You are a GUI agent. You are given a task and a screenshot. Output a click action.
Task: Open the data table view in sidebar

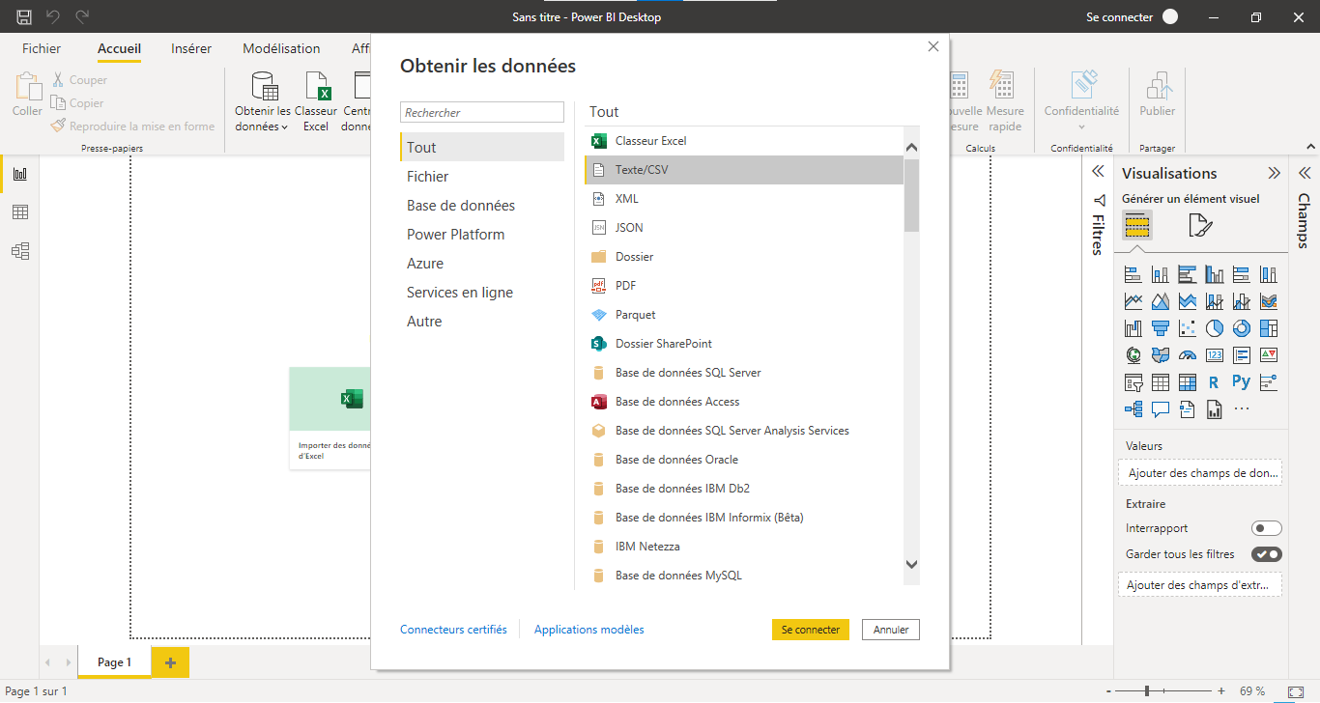point(20,212)
